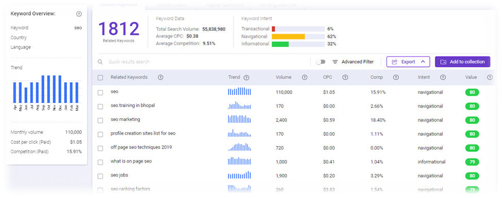The height and width of the screenshot is (198, 502).
Task: Click the Keyword Overview help icon
Action: coord(79,14)
